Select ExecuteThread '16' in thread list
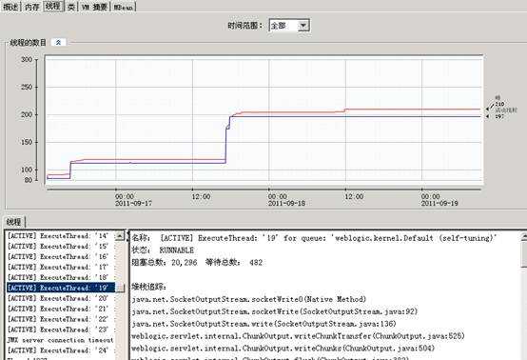This screenshot has width=527, height=360. pos(61,257)
